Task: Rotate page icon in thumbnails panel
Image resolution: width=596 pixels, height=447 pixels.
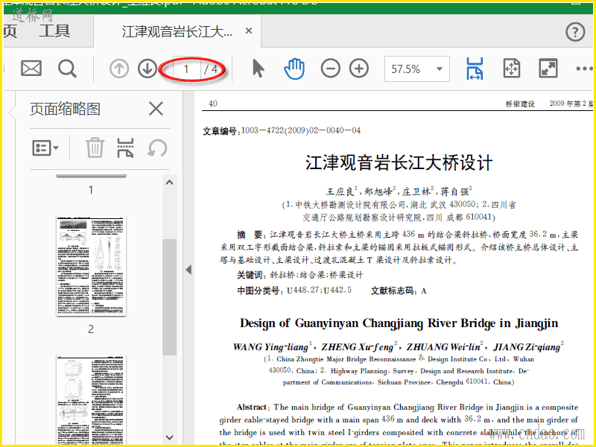Action: 157,148
